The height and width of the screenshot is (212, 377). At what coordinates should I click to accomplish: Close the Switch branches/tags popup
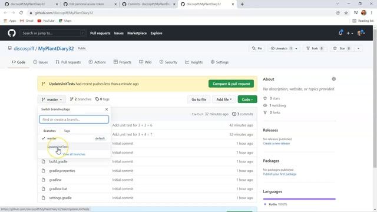[107, 109]
